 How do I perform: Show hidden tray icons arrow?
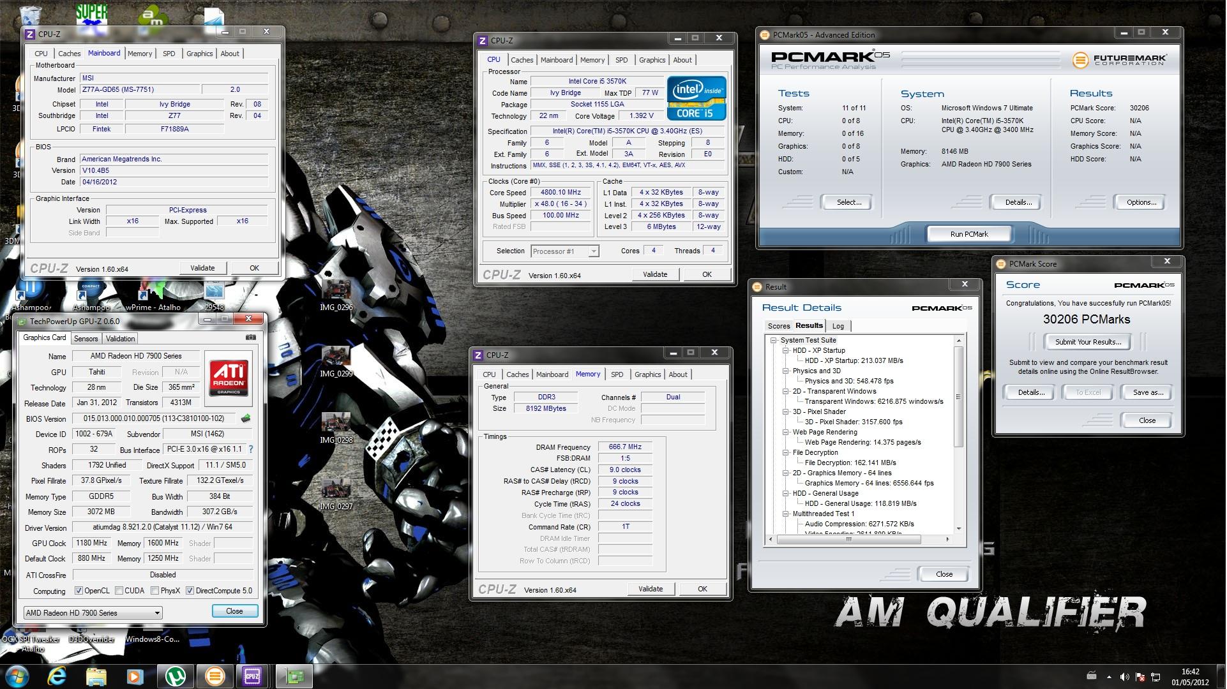point(1109,676)
